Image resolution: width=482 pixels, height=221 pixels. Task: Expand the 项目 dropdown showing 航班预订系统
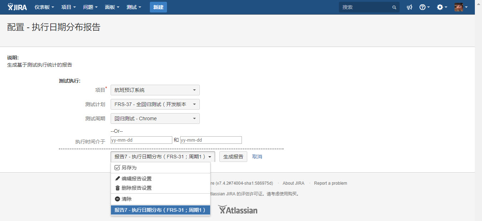point(155,90)
